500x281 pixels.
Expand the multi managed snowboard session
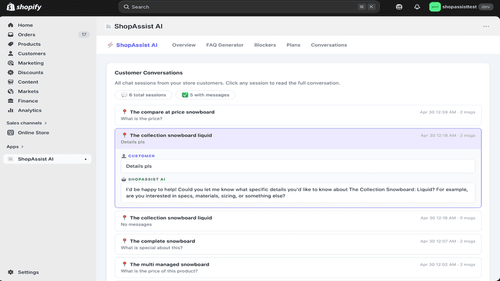point(298,268)
